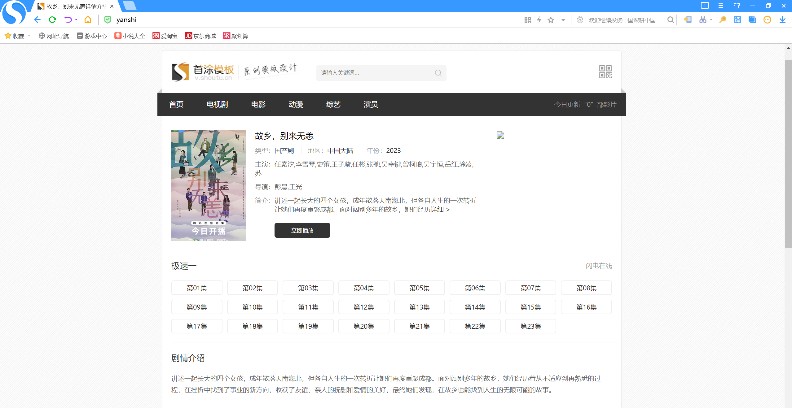Viewport: 792px width, 408px height.
Task: Click the browser back arrow icon
Action: [37, 20]
